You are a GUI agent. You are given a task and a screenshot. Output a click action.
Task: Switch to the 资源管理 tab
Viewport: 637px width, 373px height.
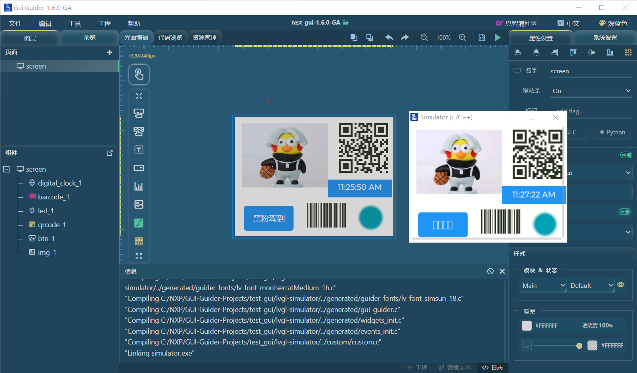click(x=204, y=37)
